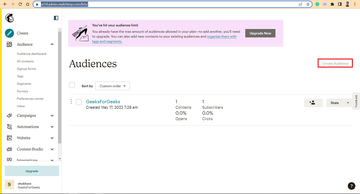The image size is (360, 194).
Task: Tick the select-all audiences checkbox
Action: 72,85
